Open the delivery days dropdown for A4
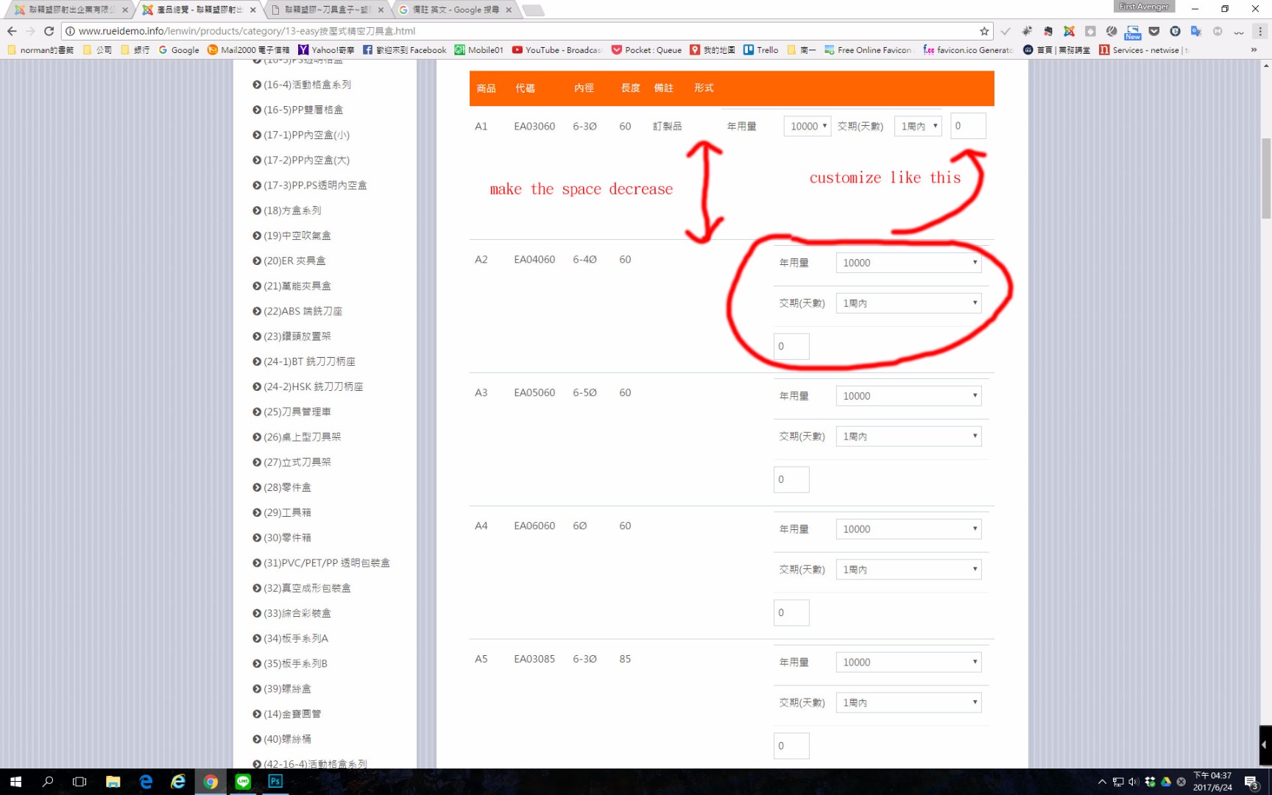This screenshot has height=795, width=1272. pyautogui.click(x=908, y=570)
